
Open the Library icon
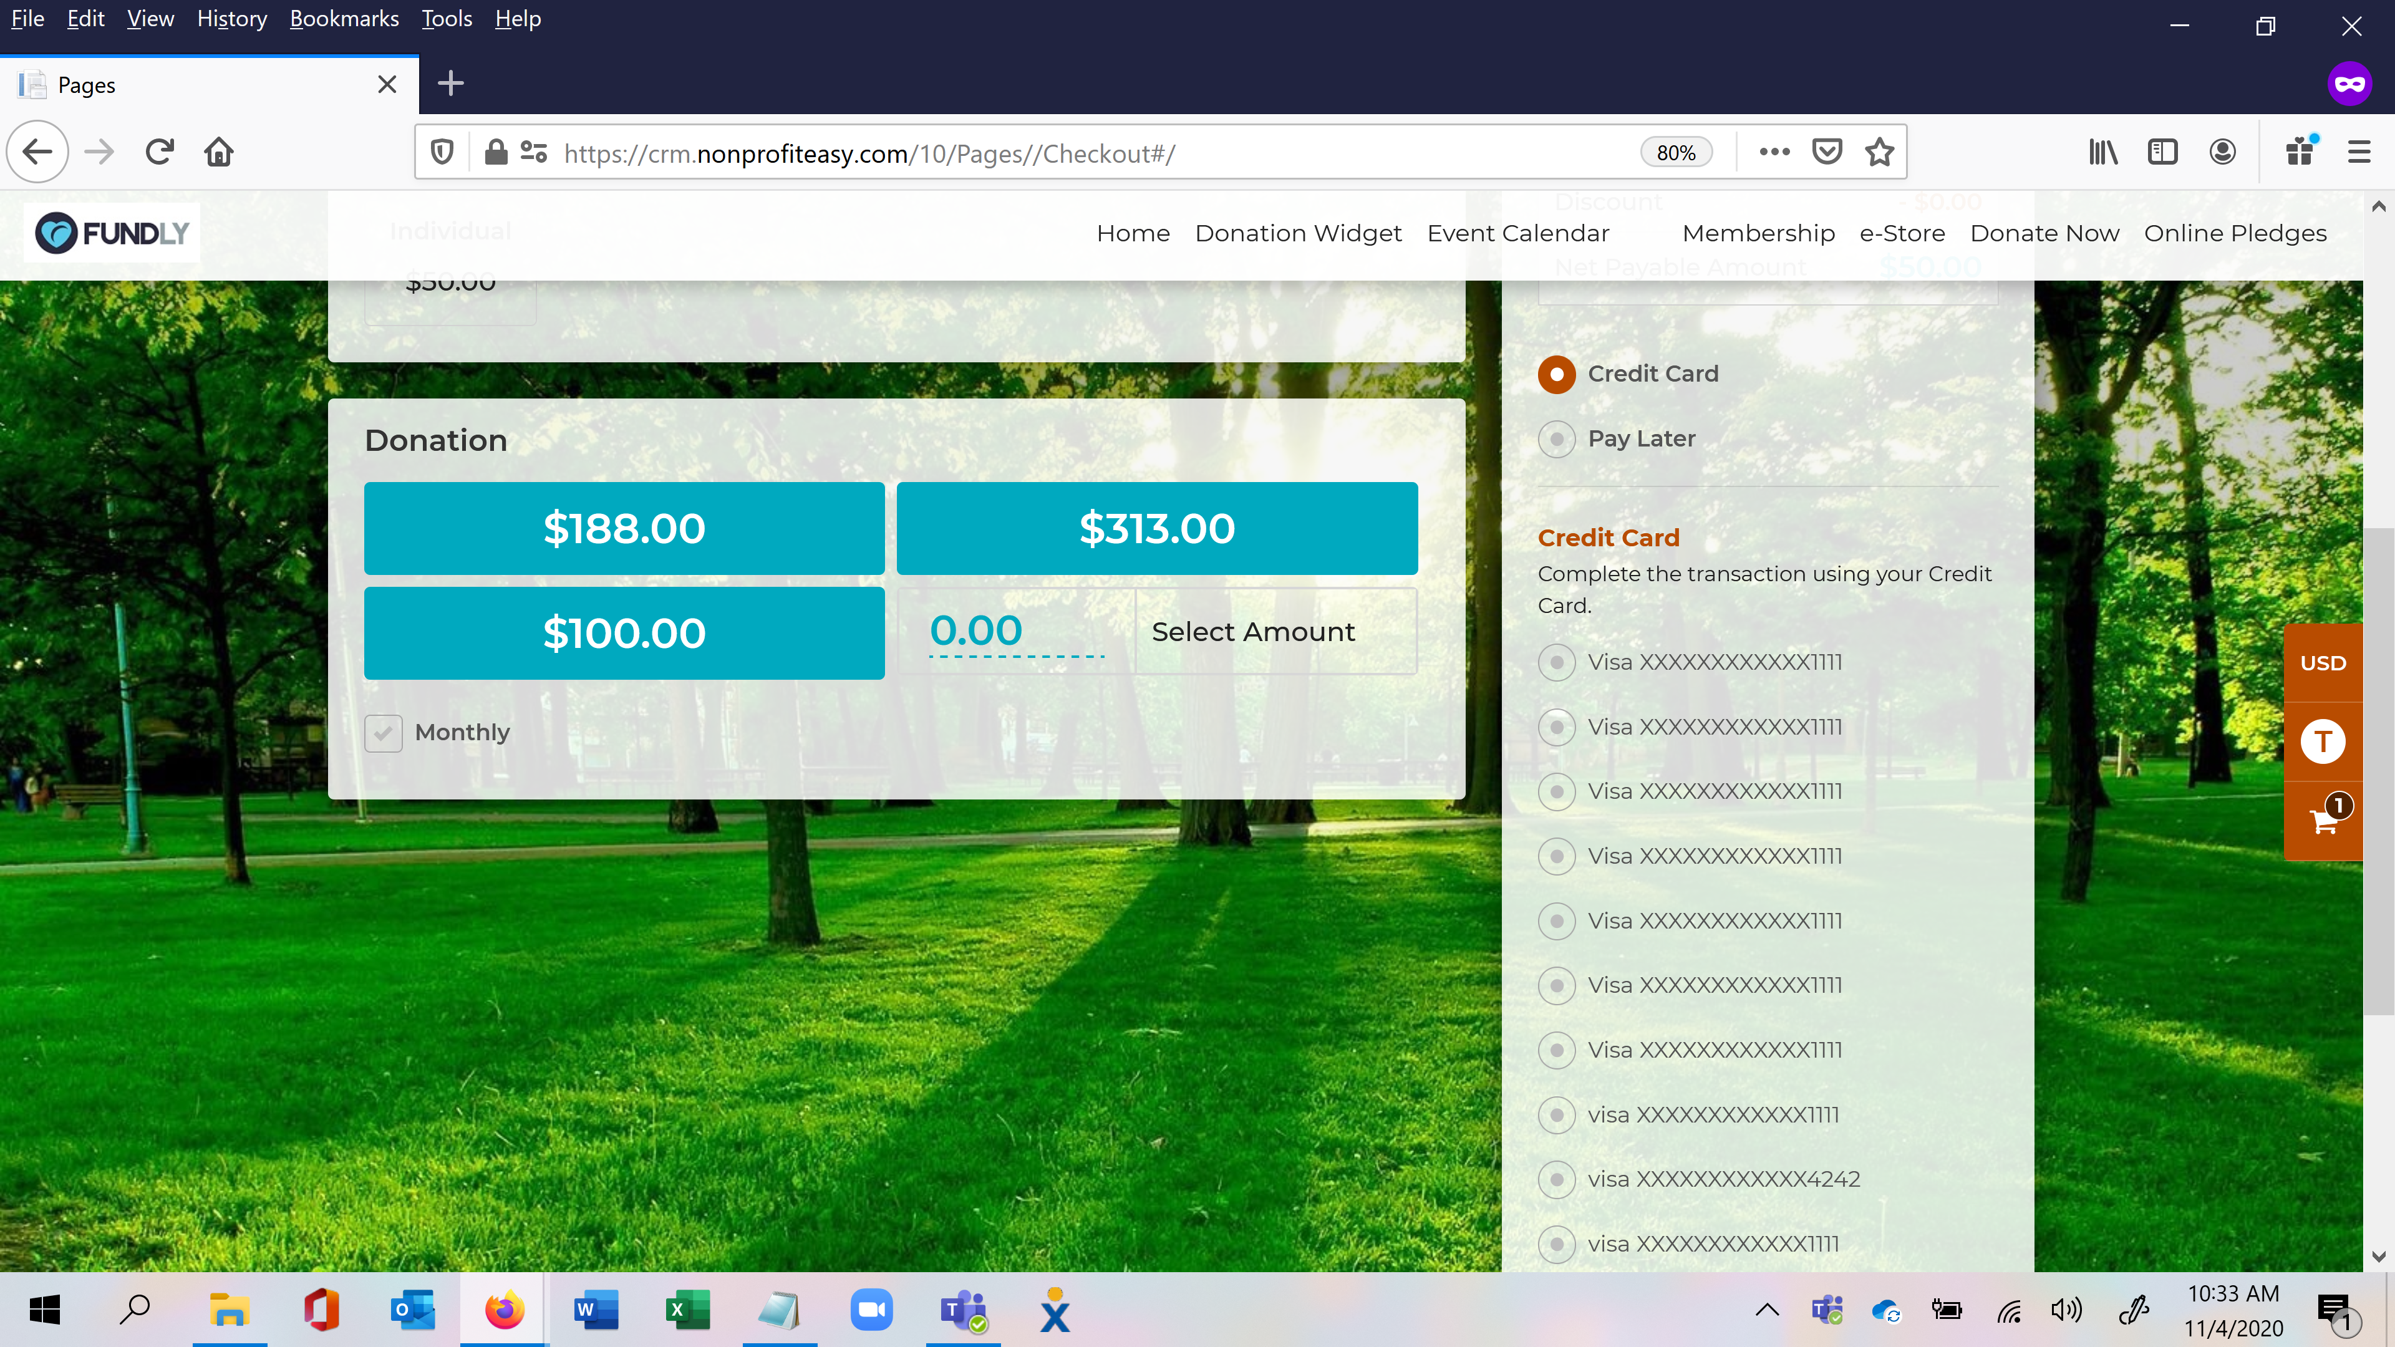pyautogui.click(x=2103, y=152)
